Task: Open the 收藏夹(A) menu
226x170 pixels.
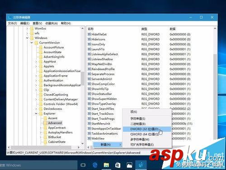Action: (x=52, y=23)
